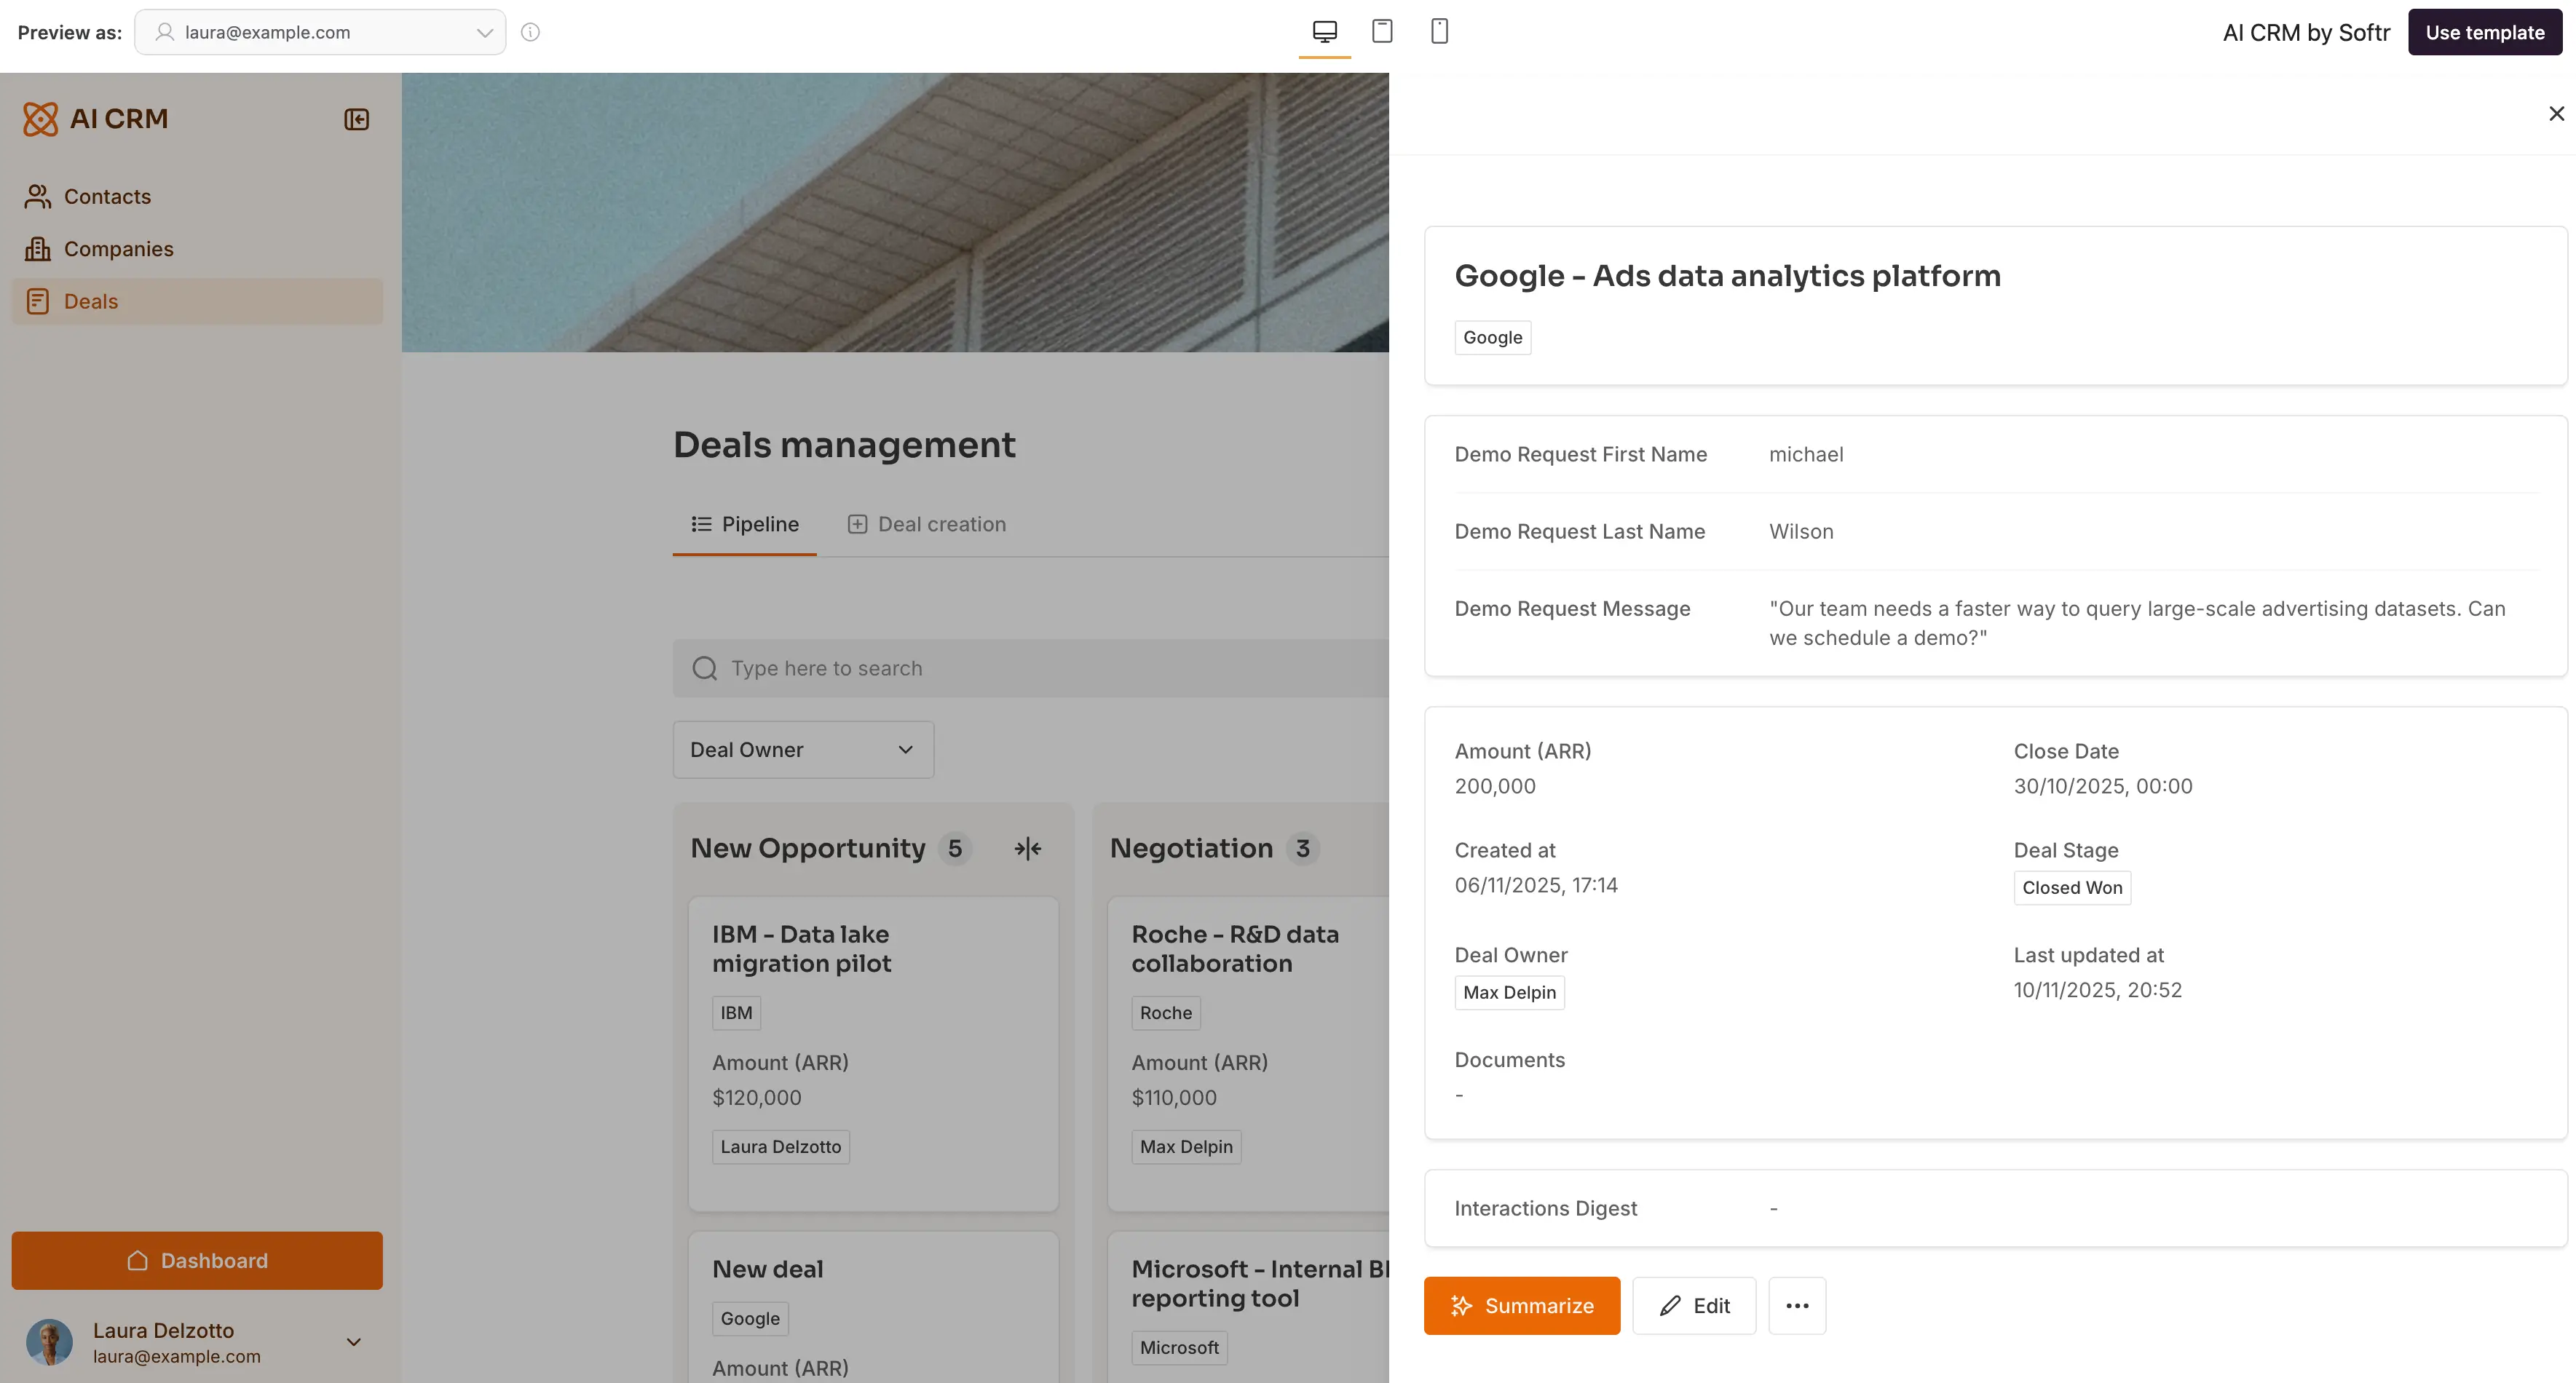
Task: Collapse the New Opportunity column
Action: pos(1027,847)
